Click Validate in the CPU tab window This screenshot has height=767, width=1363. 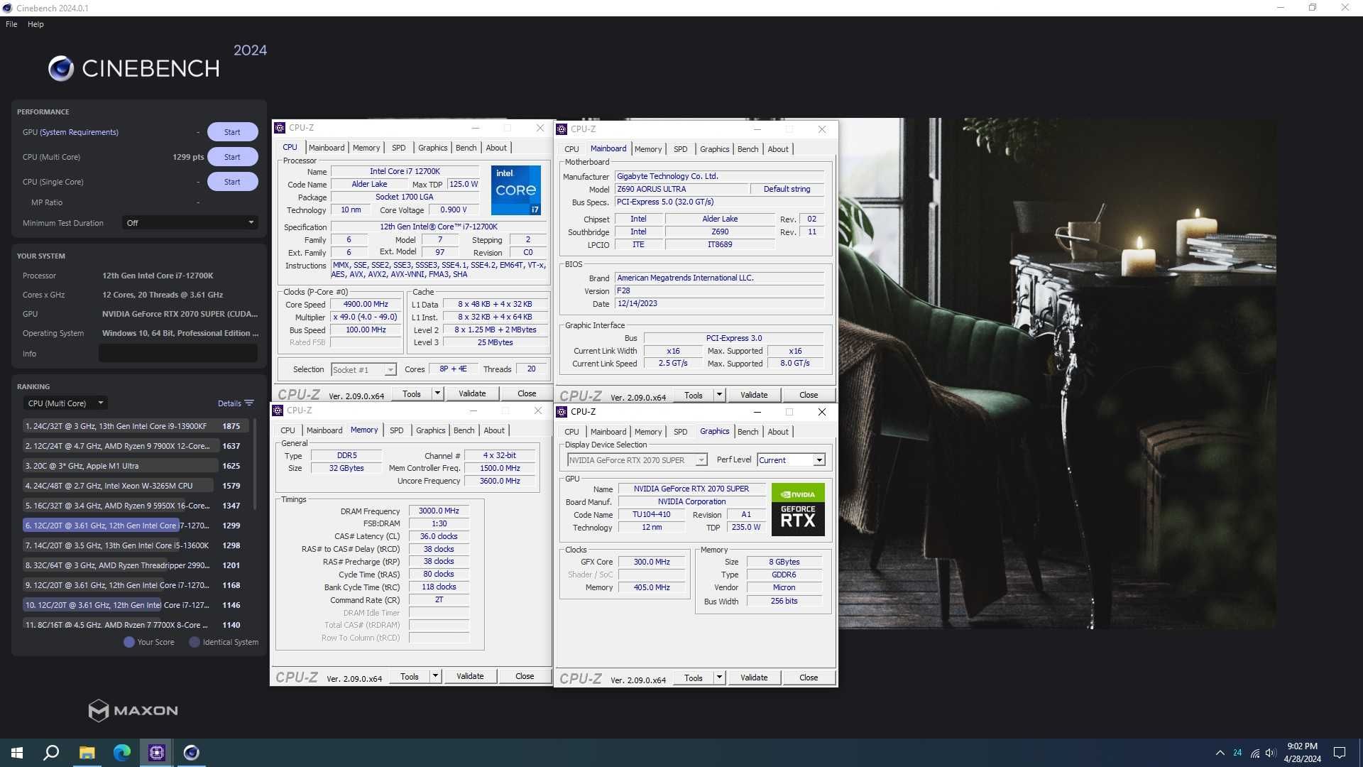pyautogui.click(x=472, y=393)
